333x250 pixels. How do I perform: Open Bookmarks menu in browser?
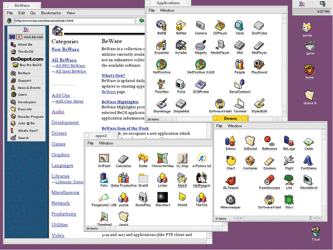[51, 13]
